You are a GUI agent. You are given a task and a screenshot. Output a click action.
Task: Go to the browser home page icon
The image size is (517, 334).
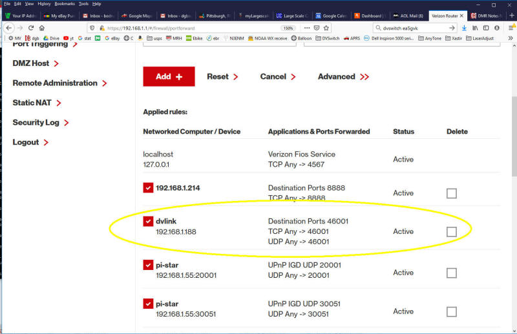coord(42,28)
